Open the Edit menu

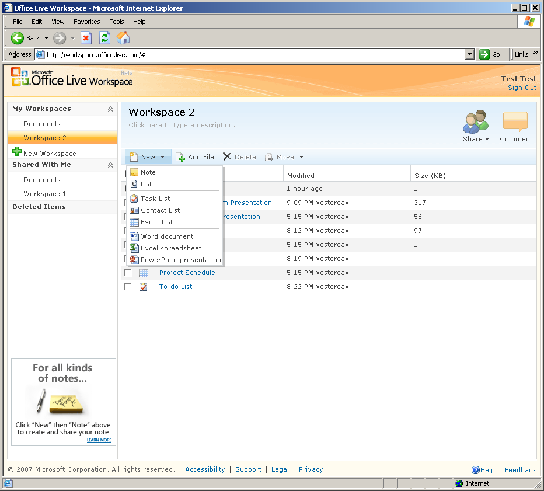37,22
